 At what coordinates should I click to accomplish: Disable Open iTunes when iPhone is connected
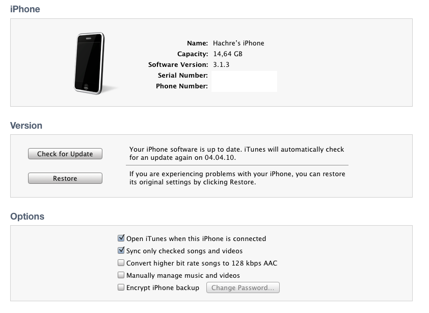[121, 238]
